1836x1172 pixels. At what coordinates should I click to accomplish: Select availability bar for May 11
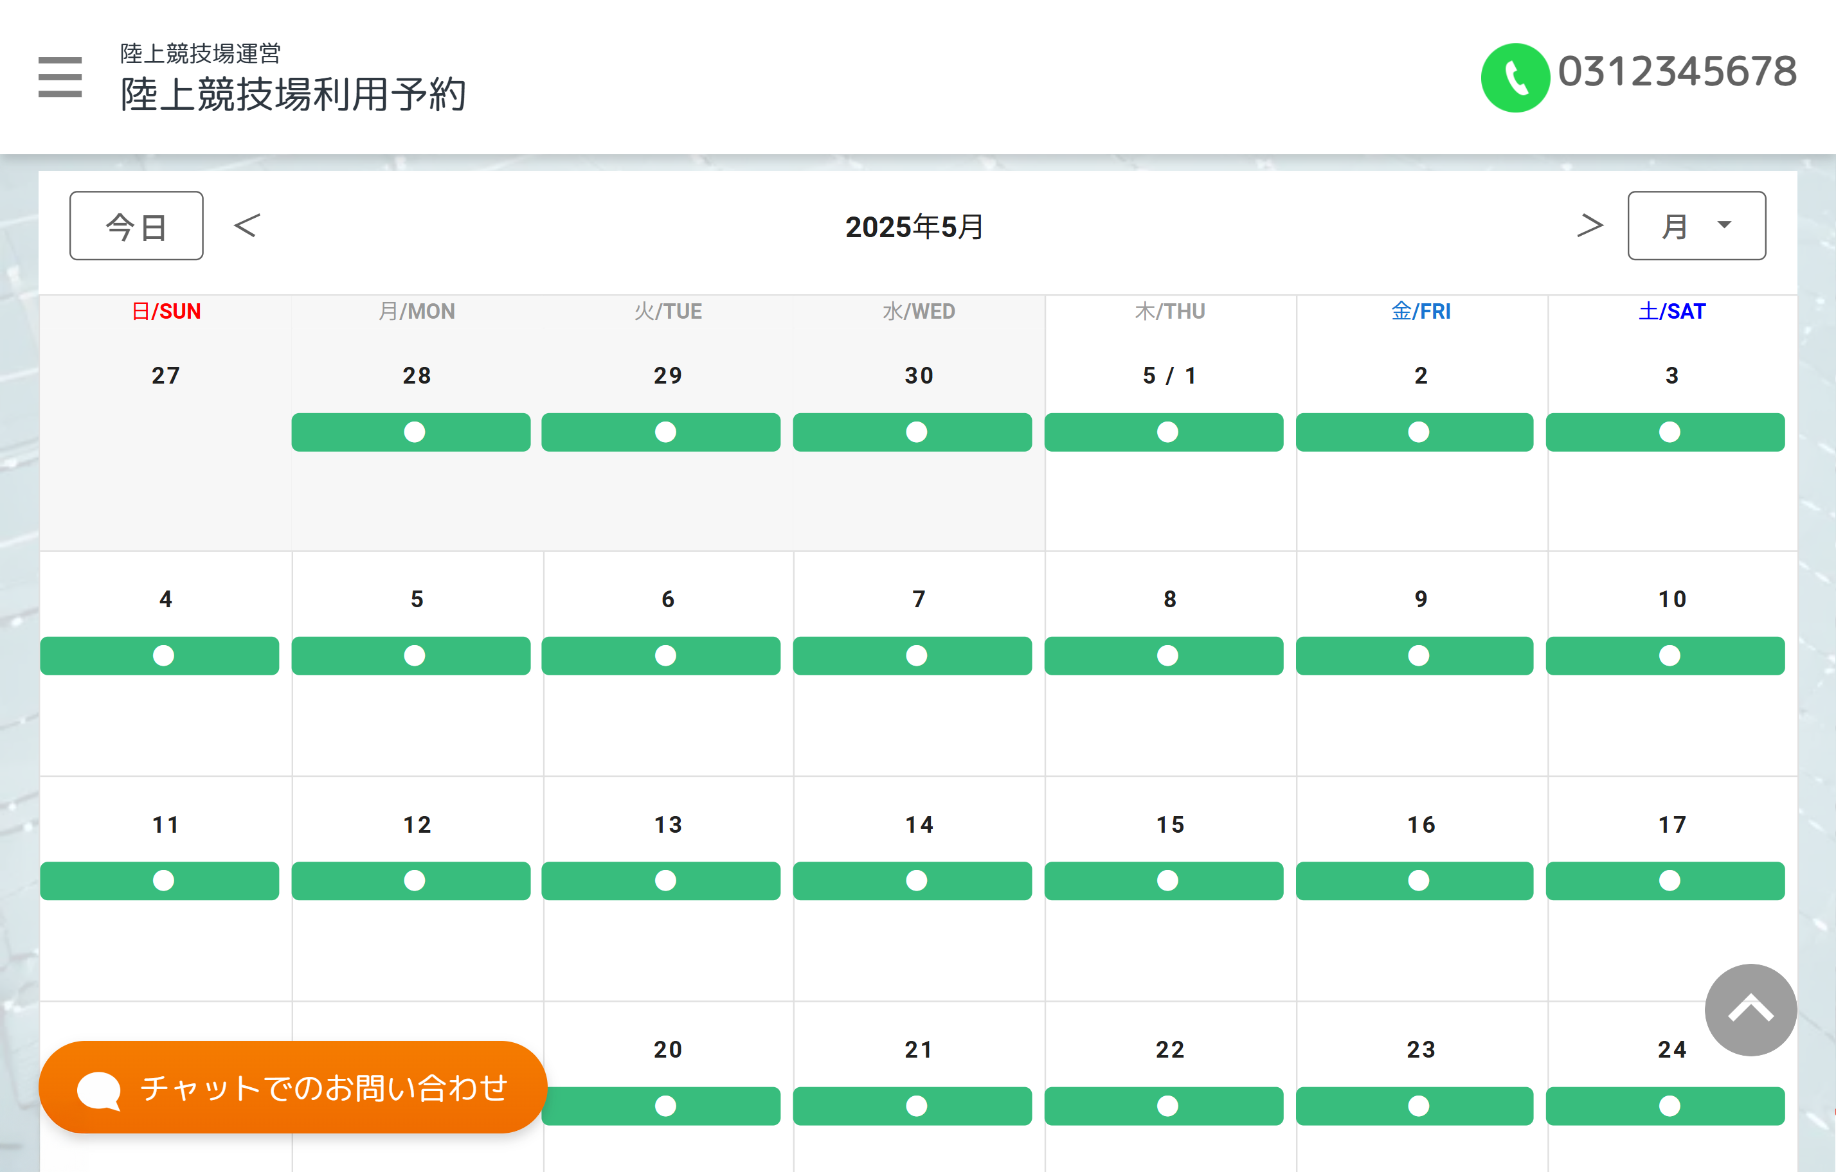coord(159,881)
